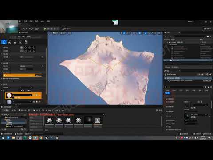Select the Smooth tool next to the Paint tool
This screenshot has height=160, width=213.
[x=10, y=43]
